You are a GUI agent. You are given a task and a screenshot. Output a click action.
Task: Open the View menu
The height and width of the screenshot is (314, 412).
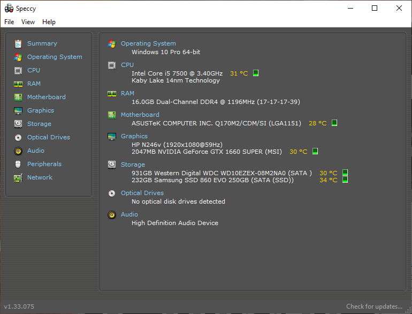(x=28, y=22)
